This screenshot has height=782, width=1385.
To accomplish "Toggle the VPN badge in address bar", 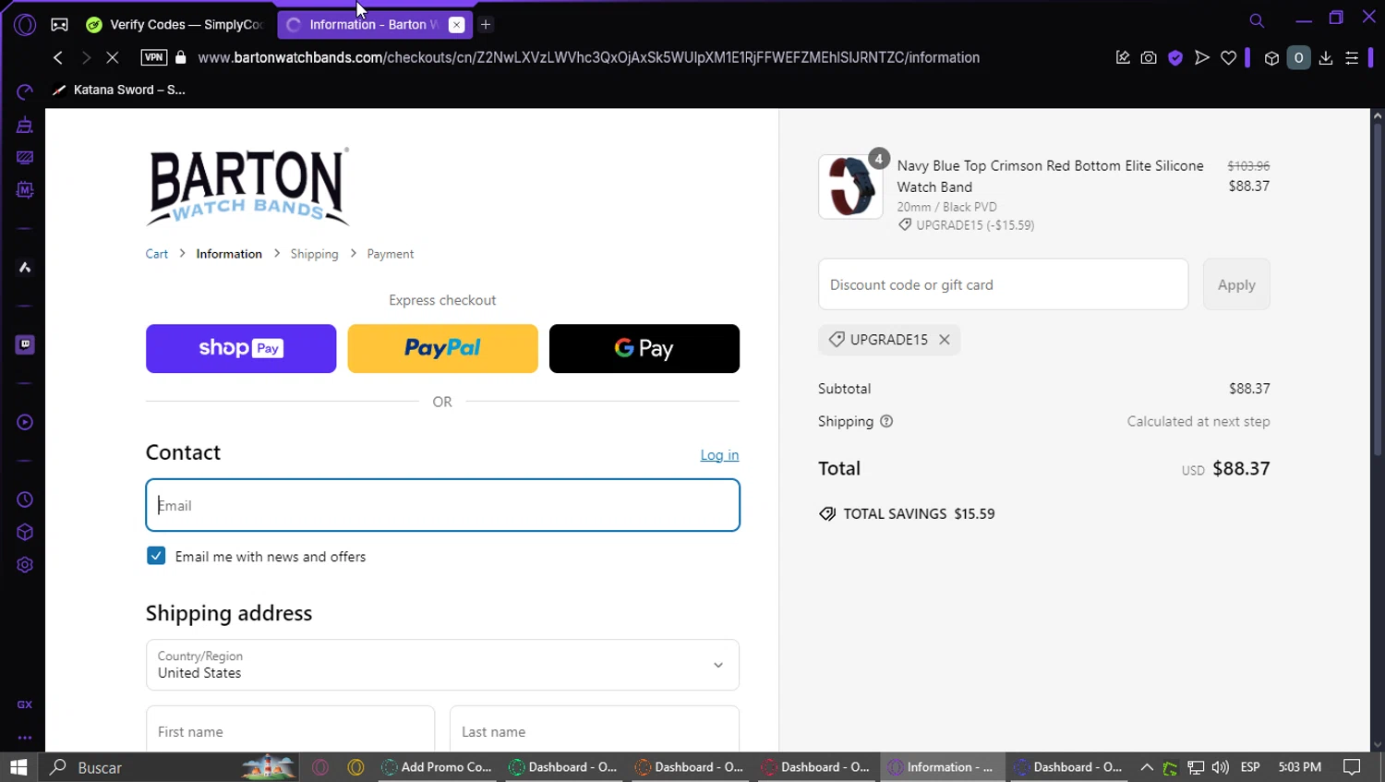I will tap(153, 57).
